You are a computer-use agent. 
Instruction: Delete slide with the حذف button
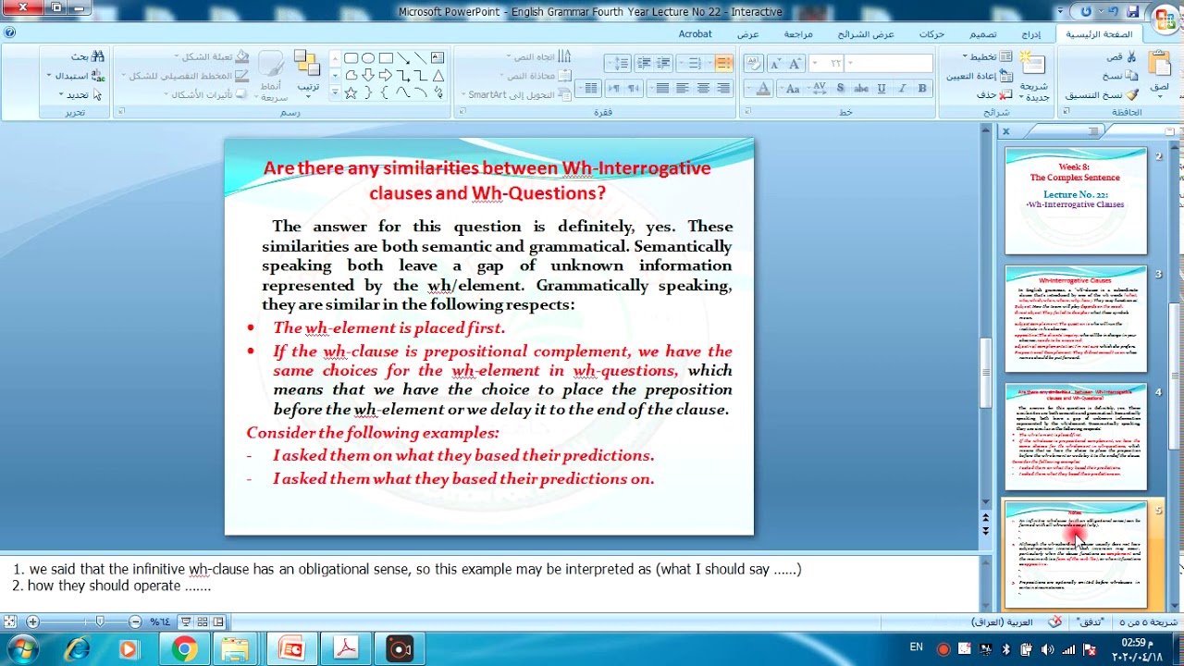tap(994, 94)
